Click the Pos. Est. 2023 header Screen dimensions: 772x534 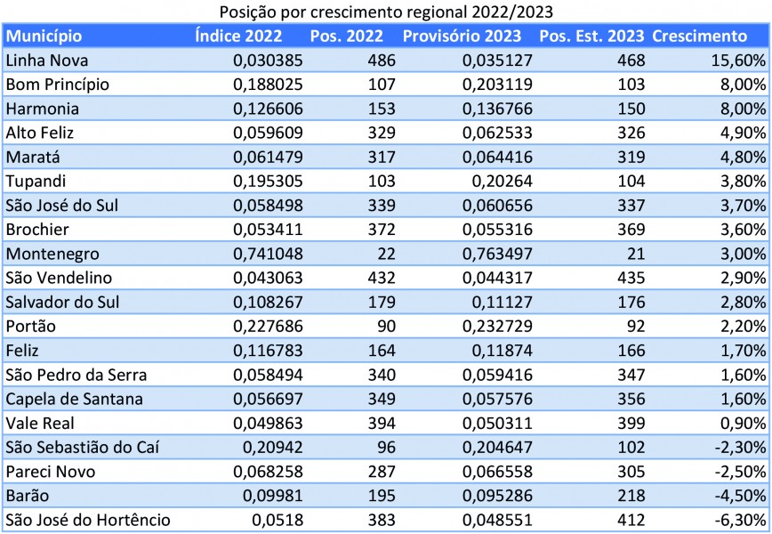[x=591, y=36]
